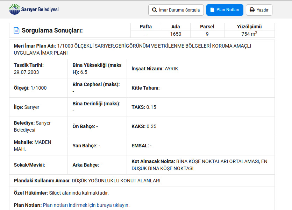Select Yan Bahçe cell
Image resolution: width=292 pixels, height=210 pixels.
pos(97,146)
